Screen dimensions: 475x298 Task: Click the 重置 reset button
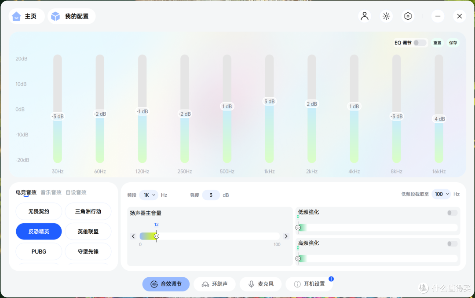click(x=437, y=43)
